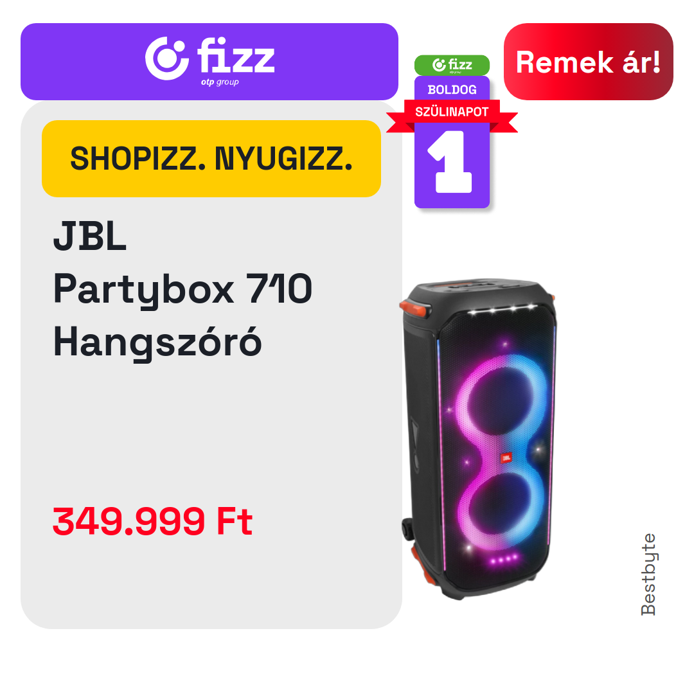Click the otp group text under fizz

220,82
